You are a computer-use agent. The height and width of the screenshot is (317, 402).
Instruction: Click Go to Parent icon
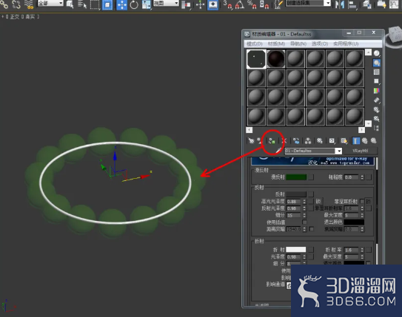tap(364, 140)
